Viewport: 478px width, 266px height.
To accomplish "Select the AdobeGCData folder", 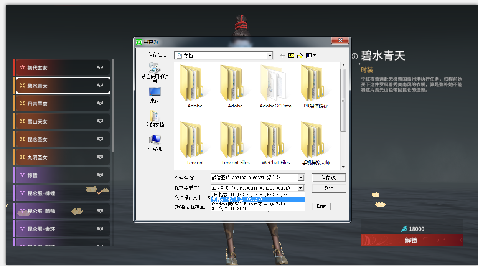I will pos(275,87).
